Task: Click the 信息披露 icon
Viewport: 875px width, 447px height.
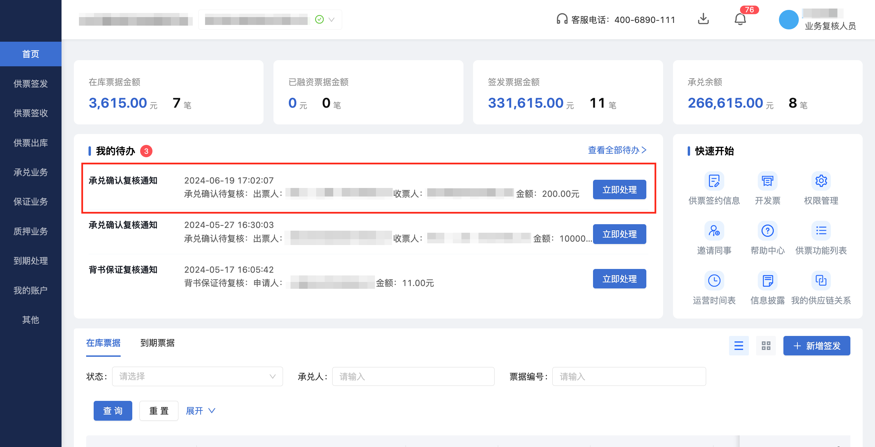Action: (767, 281)
